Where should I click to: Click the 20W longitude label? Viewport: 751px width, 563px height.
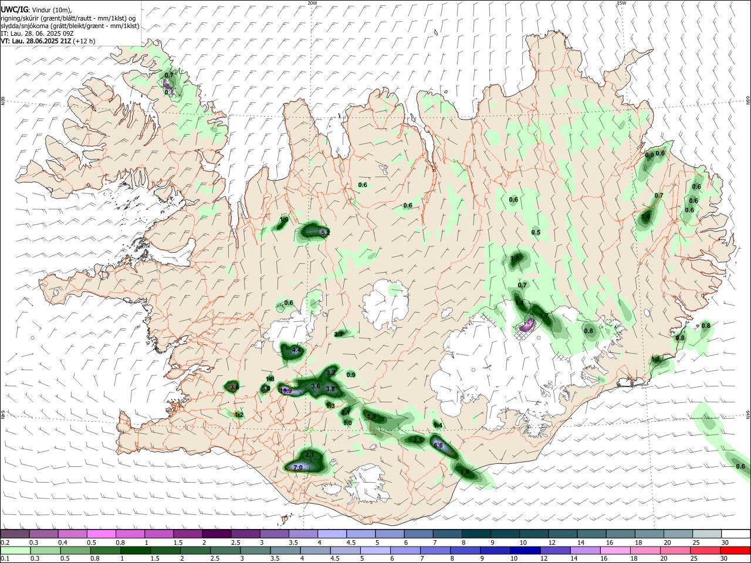pos(312,3)
